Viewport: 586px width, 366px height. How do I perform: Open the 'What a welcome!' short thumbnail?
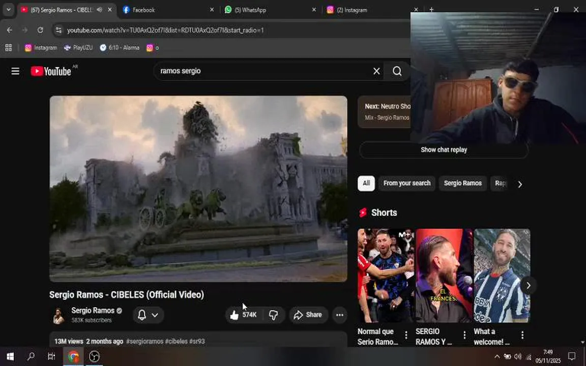tap(502, 276)
